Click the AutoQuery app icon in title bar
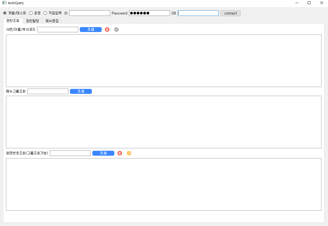 (4, 3)
